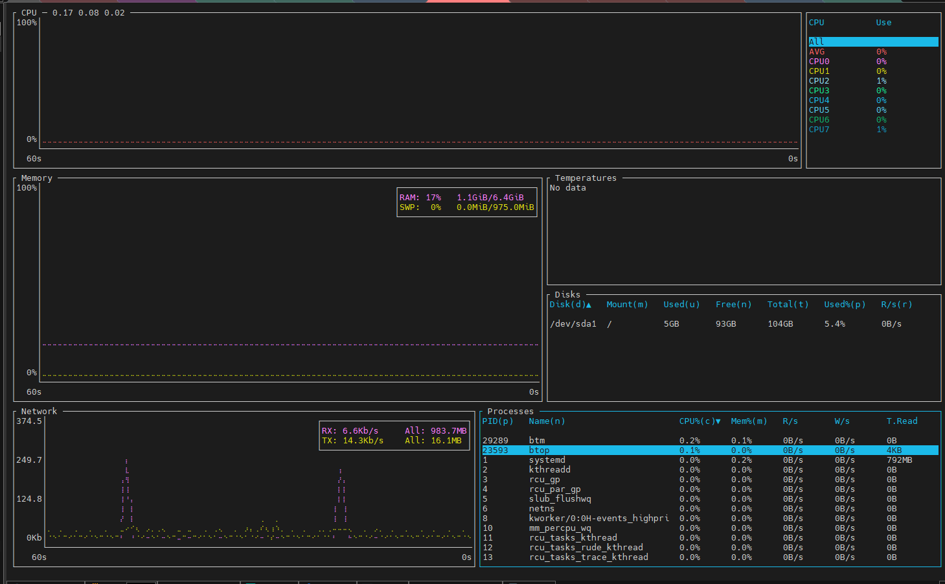
Task: Sort disks by R/s(r) column
Action: (896, 304)
